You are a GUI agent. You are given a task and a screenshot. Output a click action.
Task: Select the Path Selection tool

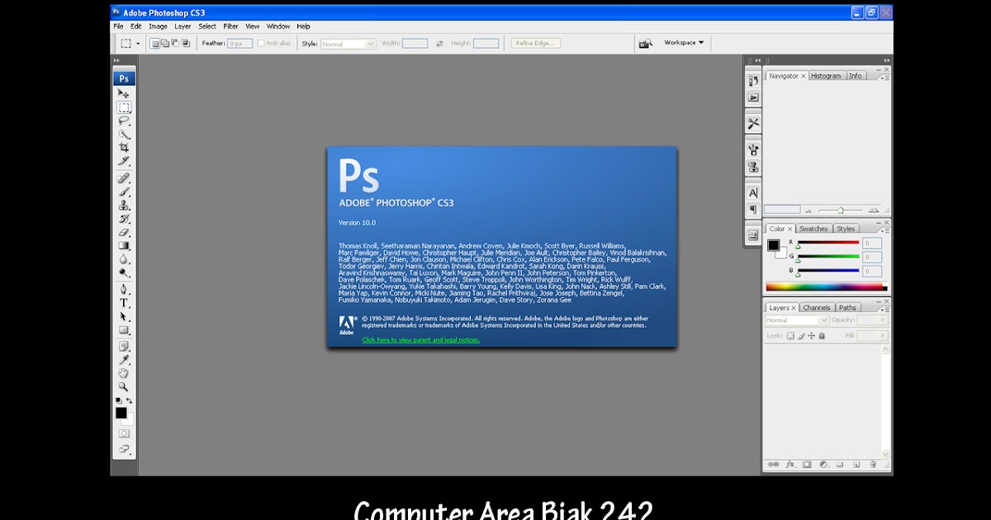[x=124, y=316]
